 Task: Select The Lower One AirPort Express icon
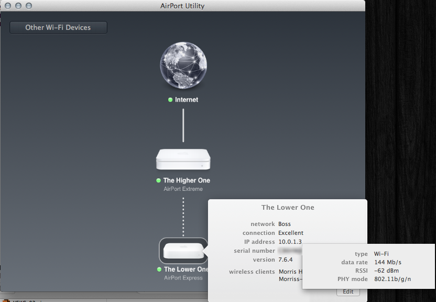pyautogui.click(x=183, y=251)
